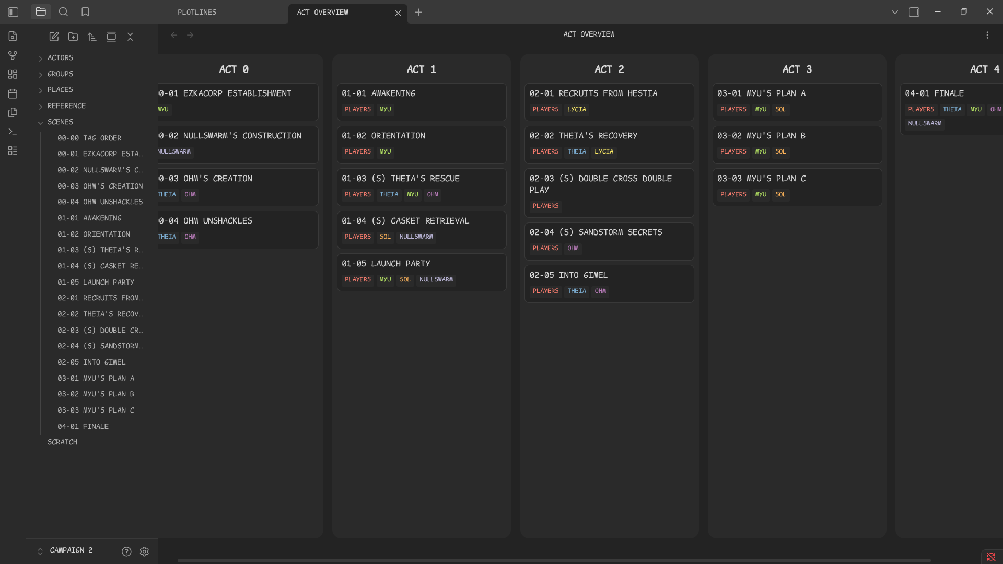Open the SCRATCH note

pyautogui.click(x=62, y=442)
